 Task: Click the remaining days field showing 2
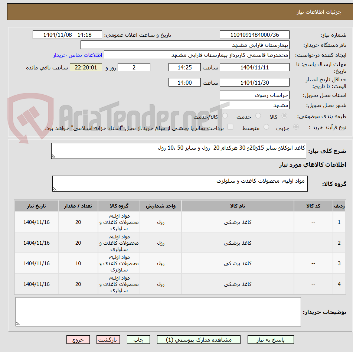tap(134, 67)
